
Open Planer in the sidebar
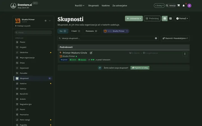[33, 42]
